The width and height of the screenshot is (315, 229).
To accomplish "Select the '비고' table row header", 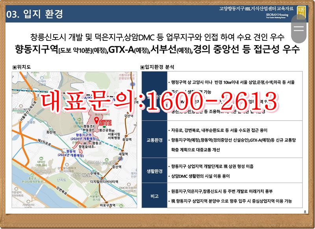I will (154, 196).
